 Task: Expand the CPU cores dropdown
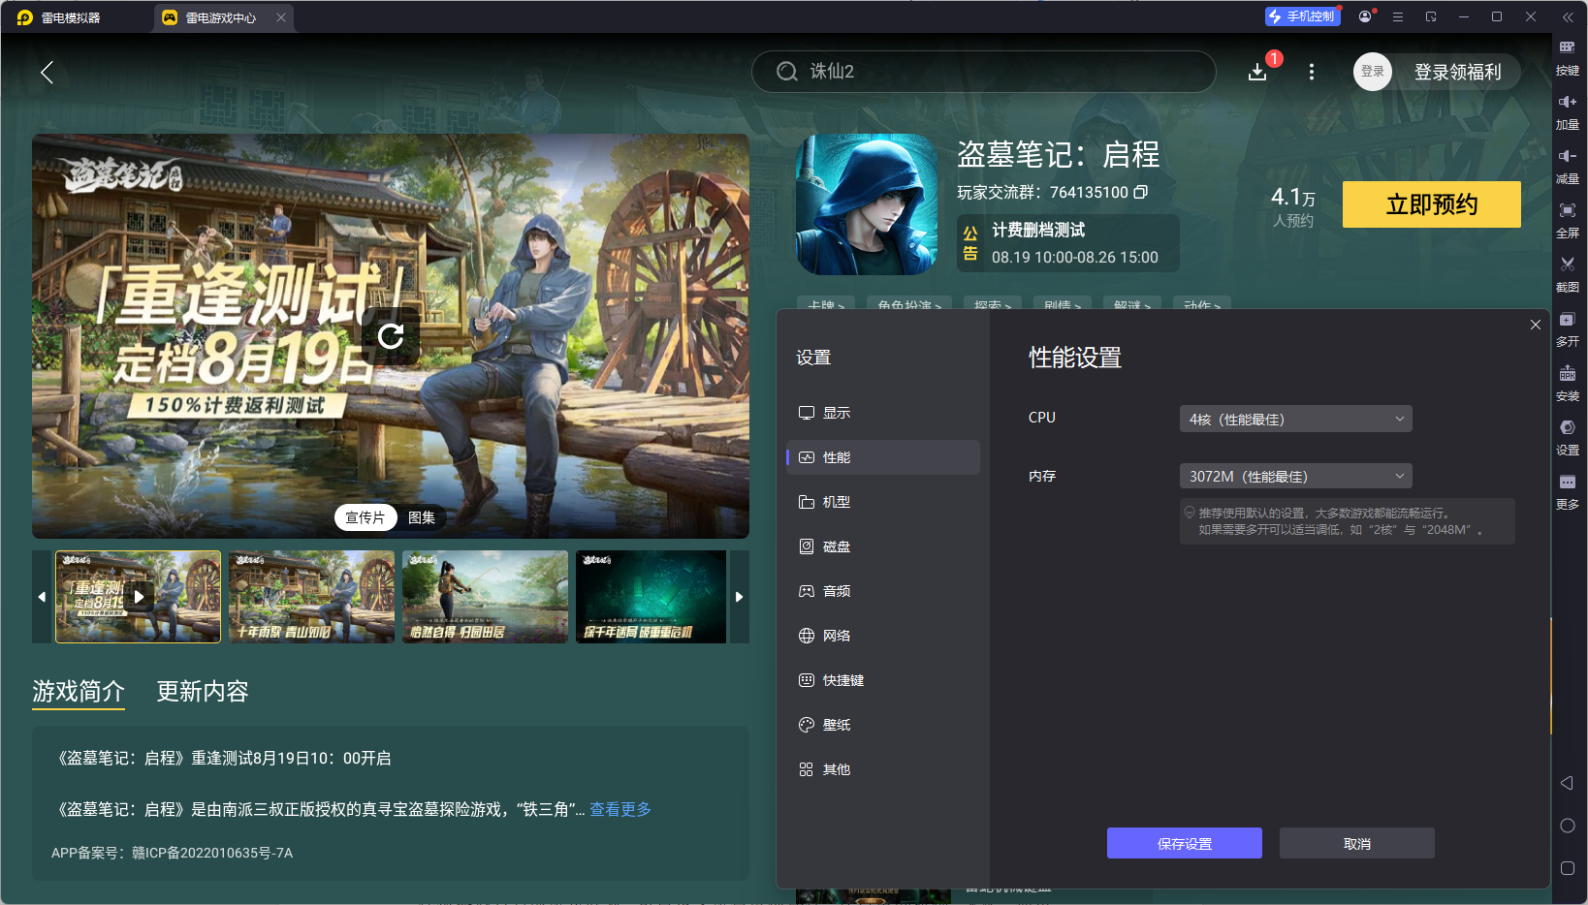pos(1295,419)
